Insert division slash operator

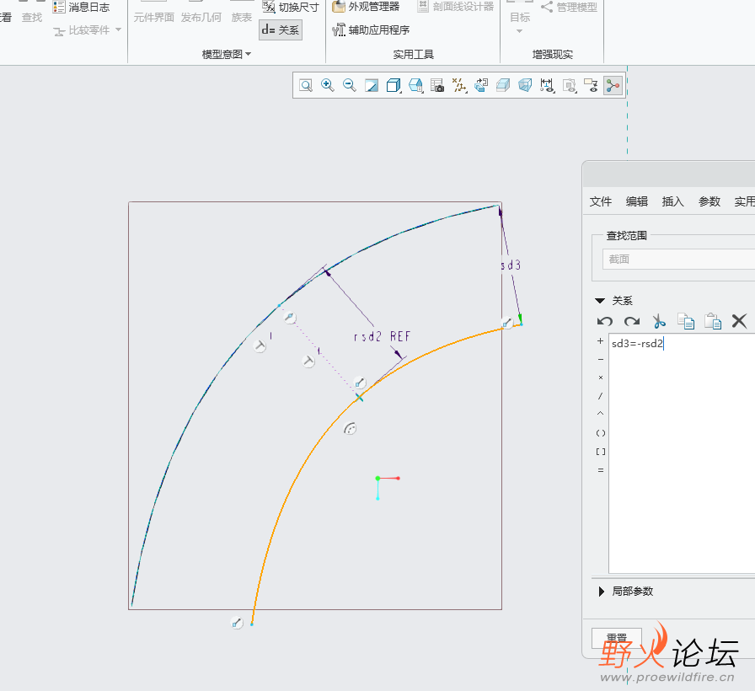point(600,396)
